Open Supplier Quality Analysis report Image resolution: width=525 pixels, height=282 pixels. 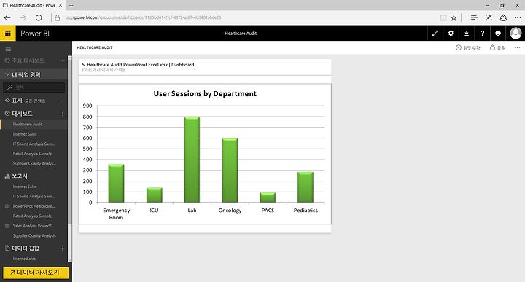tap(34, 236)
